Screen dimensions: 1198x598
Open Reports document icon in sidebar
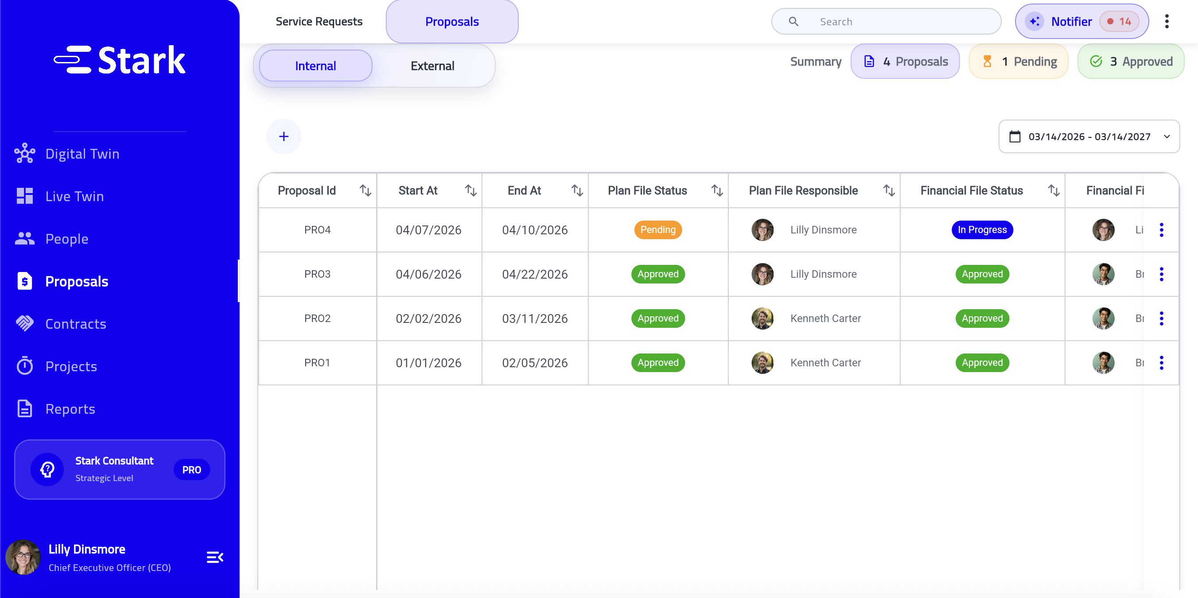pos(25,409)
